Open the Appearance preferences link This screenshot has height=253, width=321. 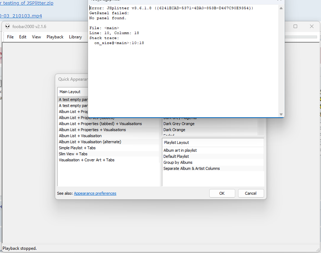[x=95, y=193]
